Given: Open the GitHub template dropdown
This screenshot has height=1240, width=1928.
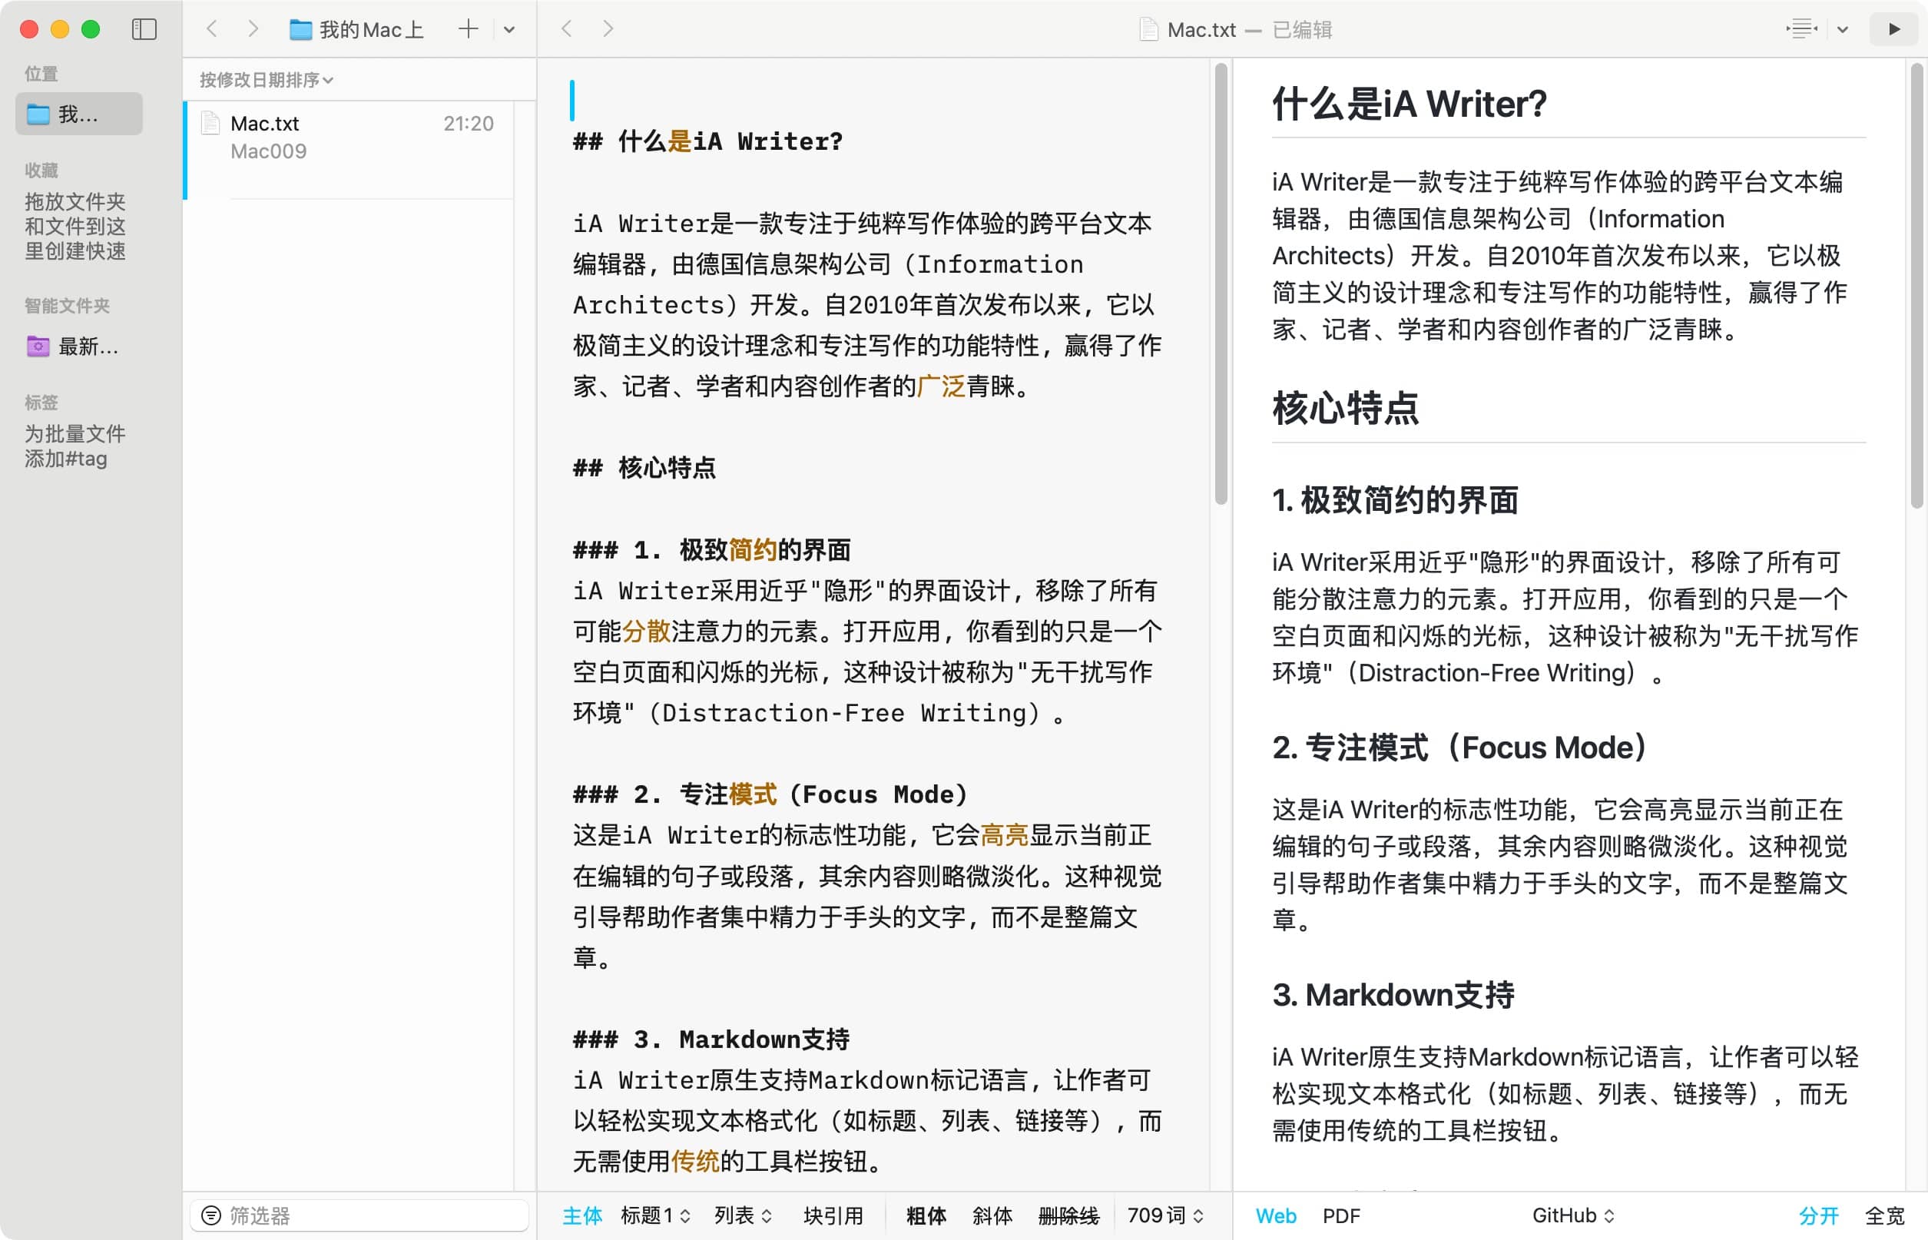Looking at the screenshot, I should click(1572, 1215).
